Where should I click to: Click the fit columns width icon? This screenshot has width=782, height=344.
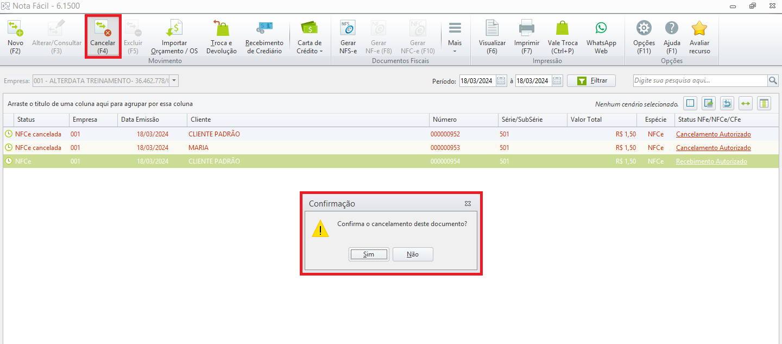point(745,103)
